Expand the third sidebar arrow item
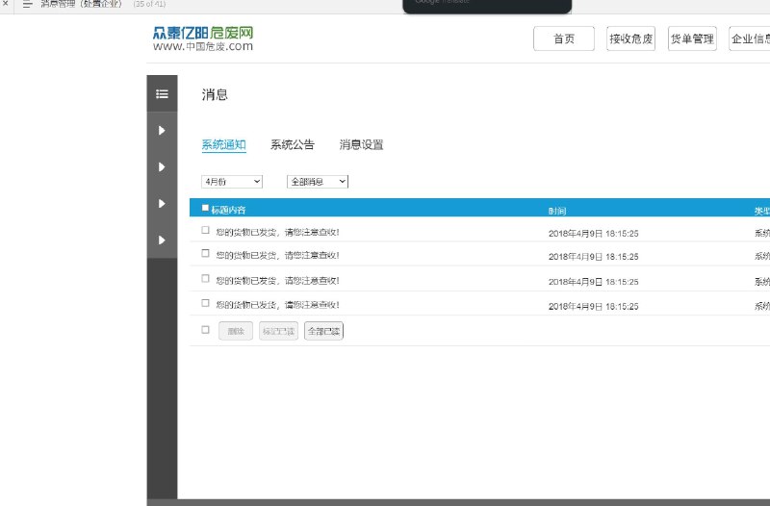770x506 pixels. (162, 204)
